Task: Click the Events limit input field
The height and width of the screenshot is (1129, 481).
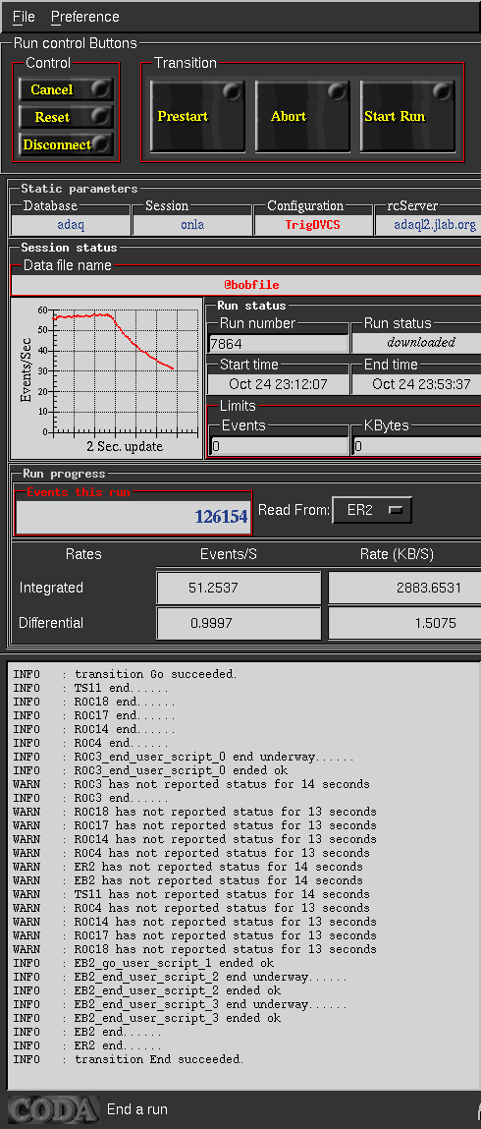Action: pyautogui.click(x=278, y=446)
